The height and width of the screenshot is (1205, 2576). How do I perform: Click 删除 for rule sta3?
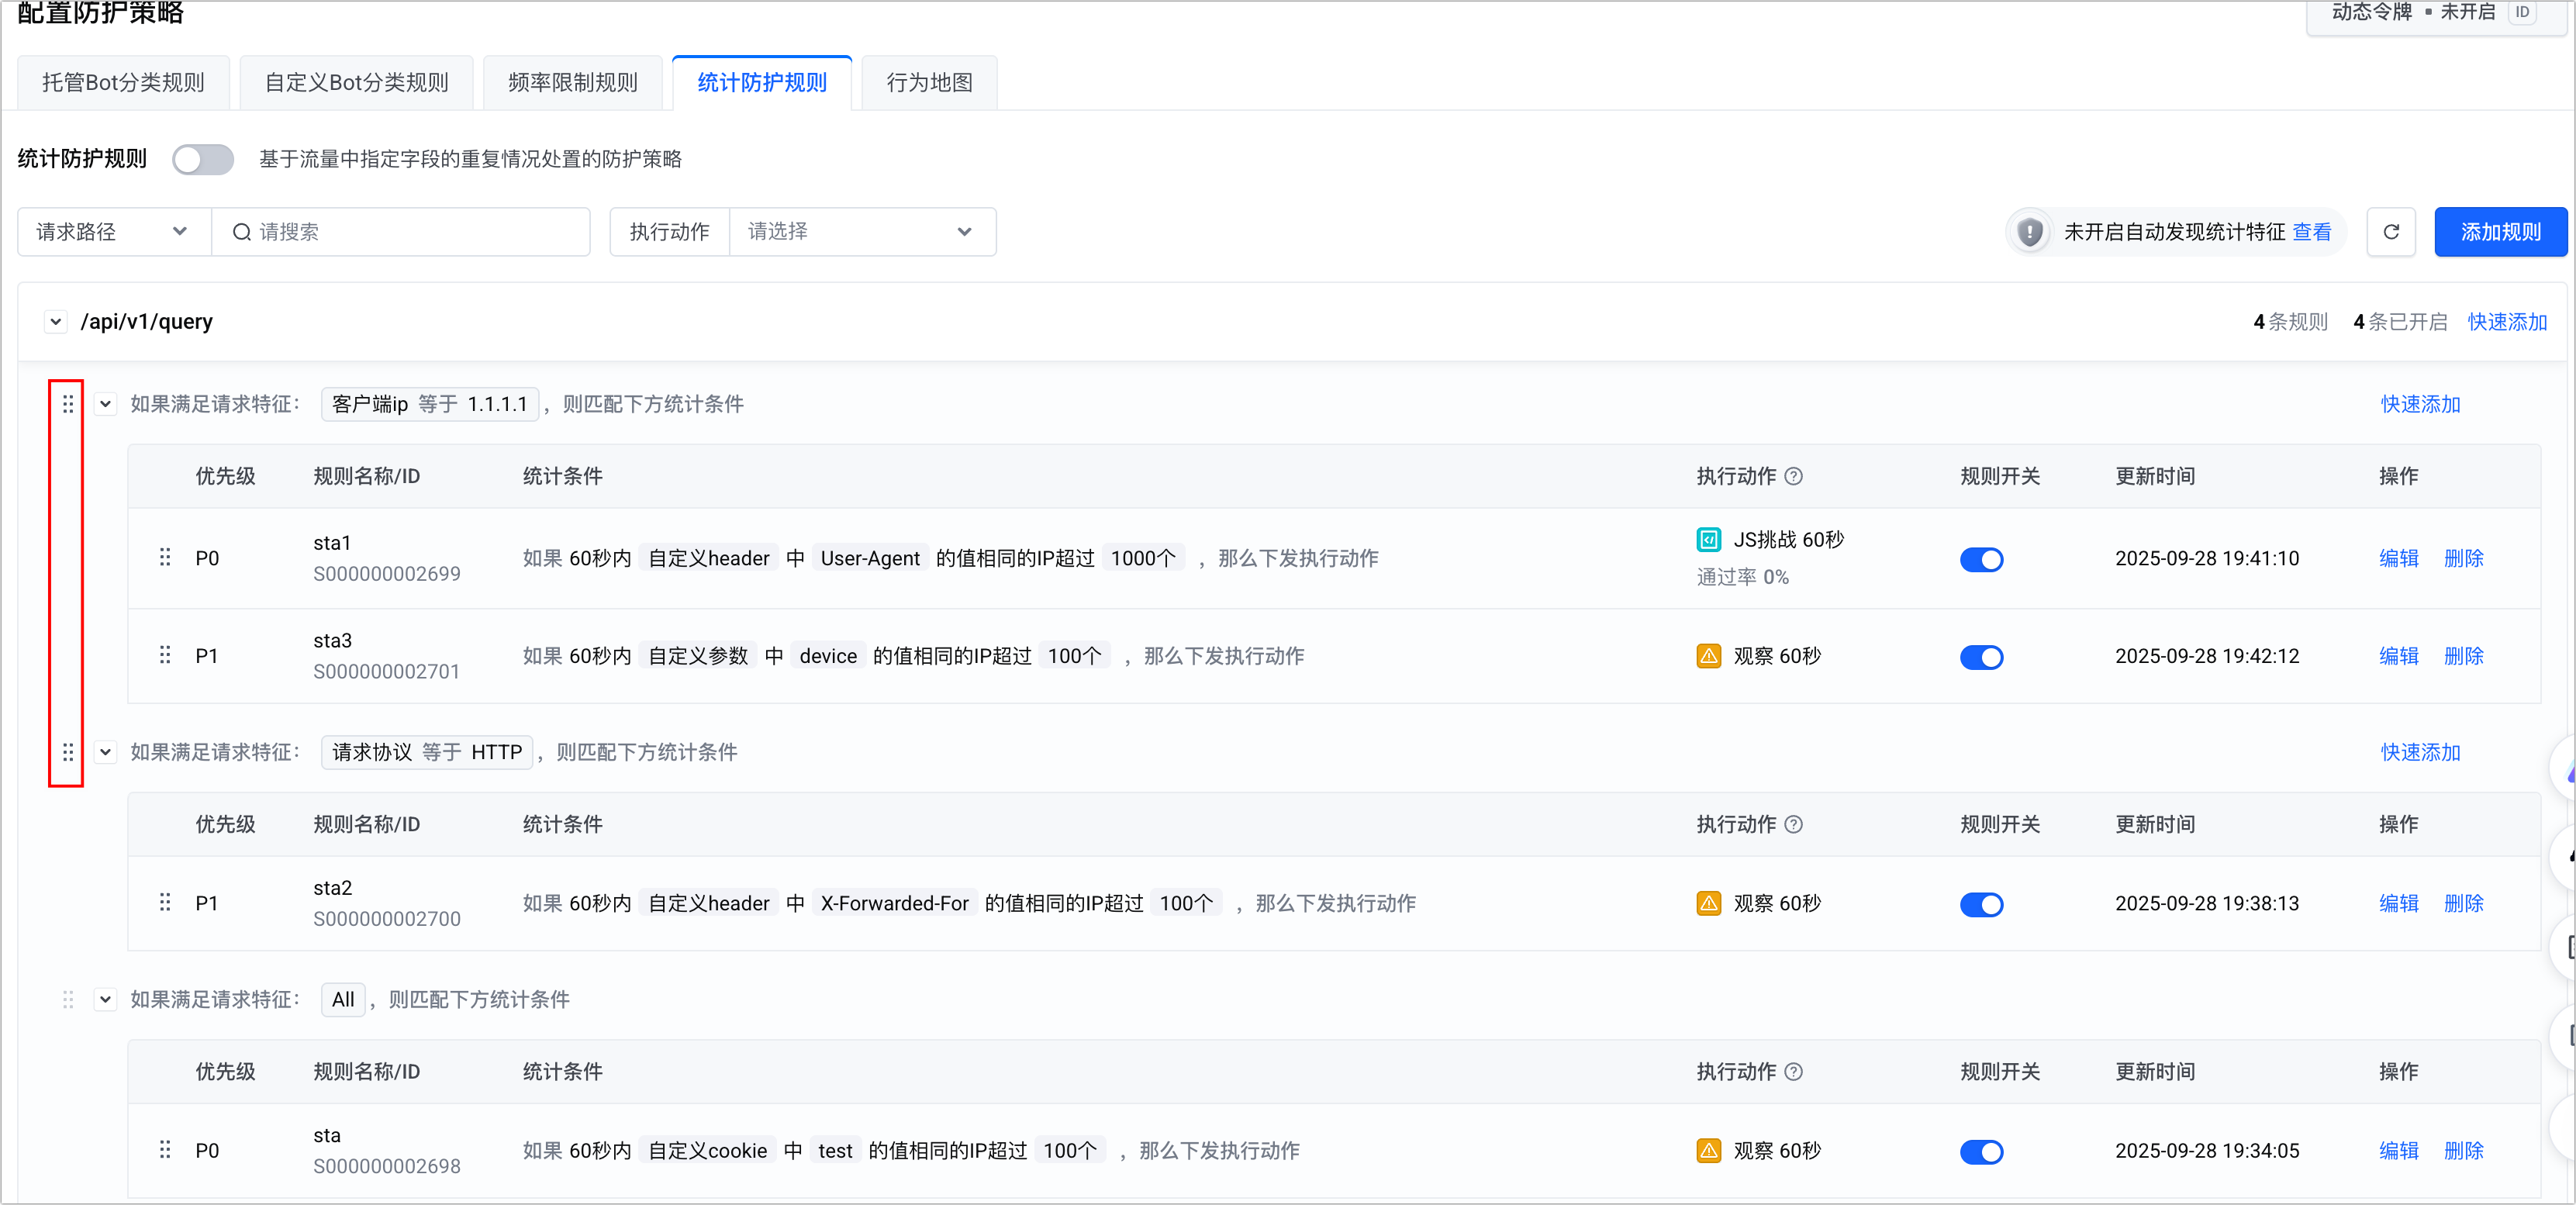click(2463, 656)
